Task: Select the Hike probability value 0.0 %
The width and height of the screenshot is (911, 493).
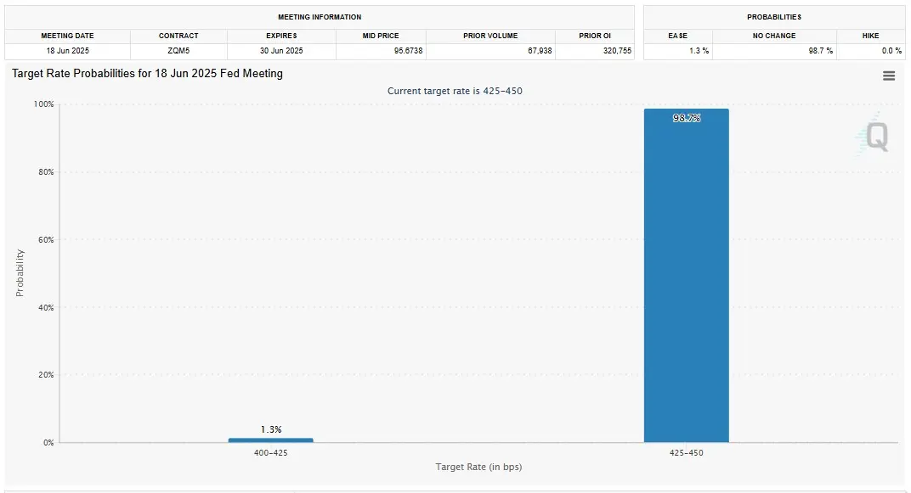Action: pyautogui.click(x=891, y=51)
